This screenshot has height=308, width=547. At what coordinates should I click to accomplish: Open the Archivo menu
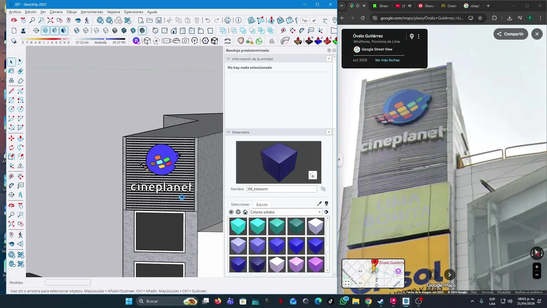(x=15, y=12)
